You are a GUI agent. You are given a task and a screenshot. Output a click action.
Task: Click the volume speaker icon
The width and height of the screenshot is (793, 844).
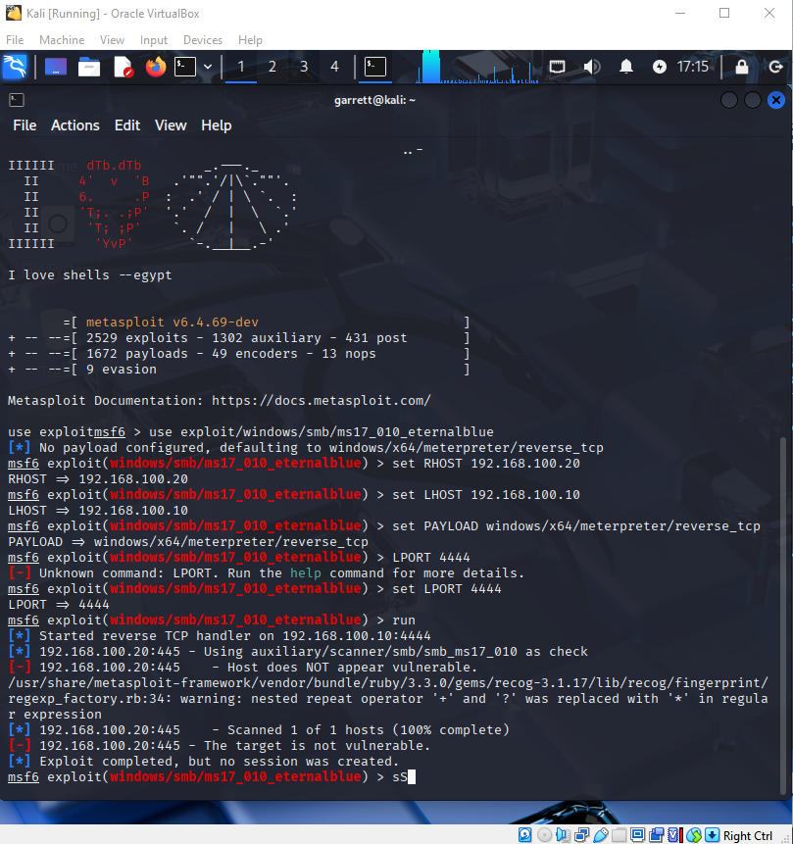tap(592, 67)
